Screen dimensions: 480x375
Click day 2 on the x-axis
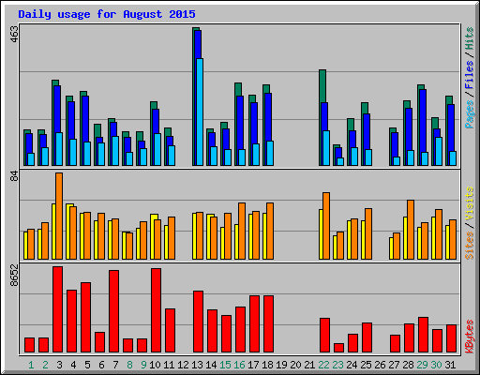pyautogui.click(x=45, y=365)
